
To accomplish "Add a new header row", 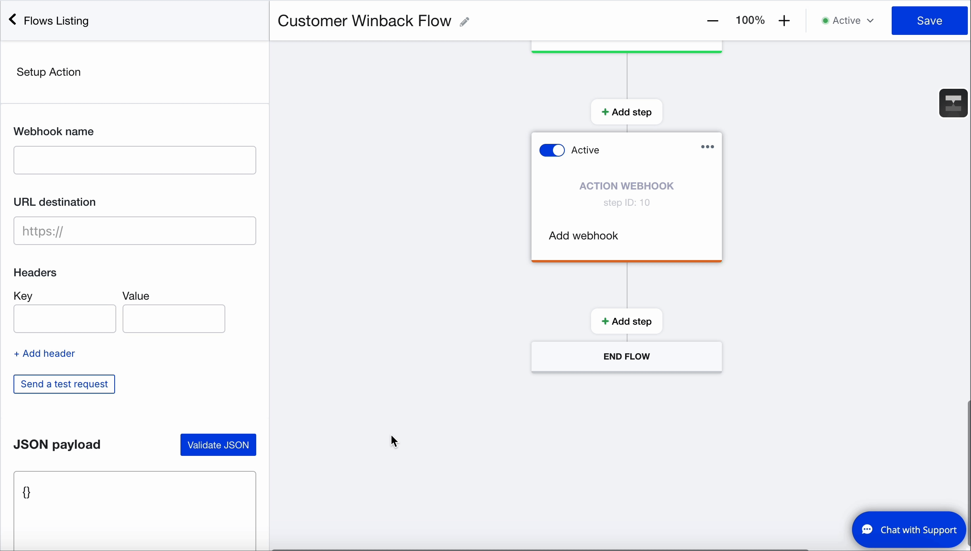I will coord(44,354).
